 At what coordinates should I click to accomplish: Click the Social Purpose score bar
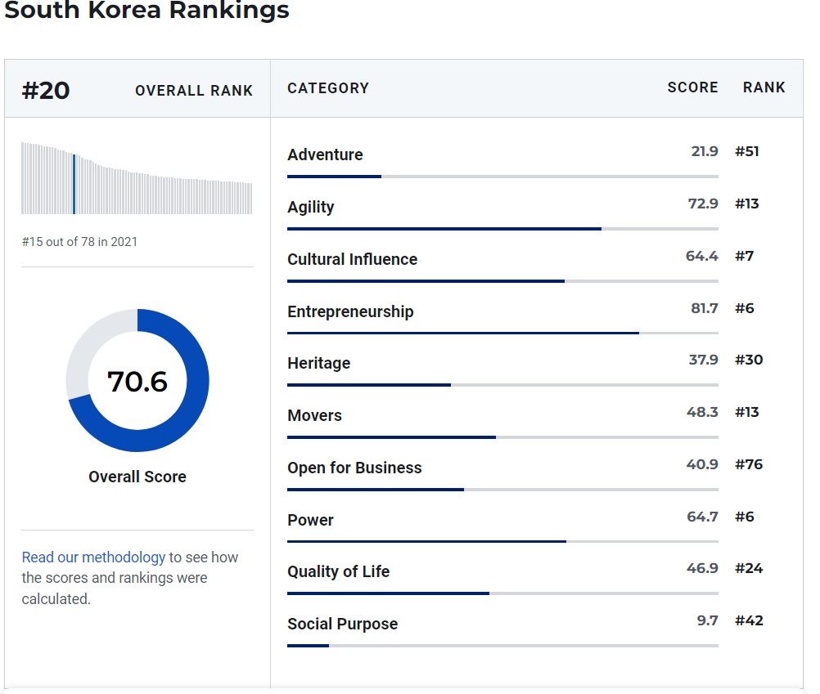coord(502,646)
